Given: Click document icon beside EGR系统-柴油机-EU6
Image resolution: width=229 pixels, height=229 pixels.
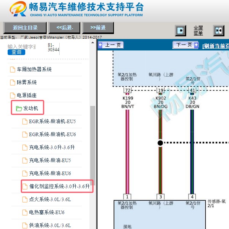Looking at the screenshot, I should click(x=25, y=135).
